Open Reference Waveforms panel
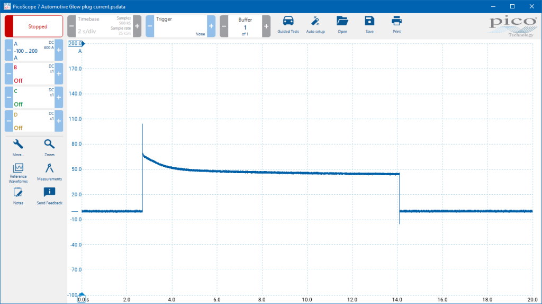Viewport: 542px width, 304px height. click(18, 173)
